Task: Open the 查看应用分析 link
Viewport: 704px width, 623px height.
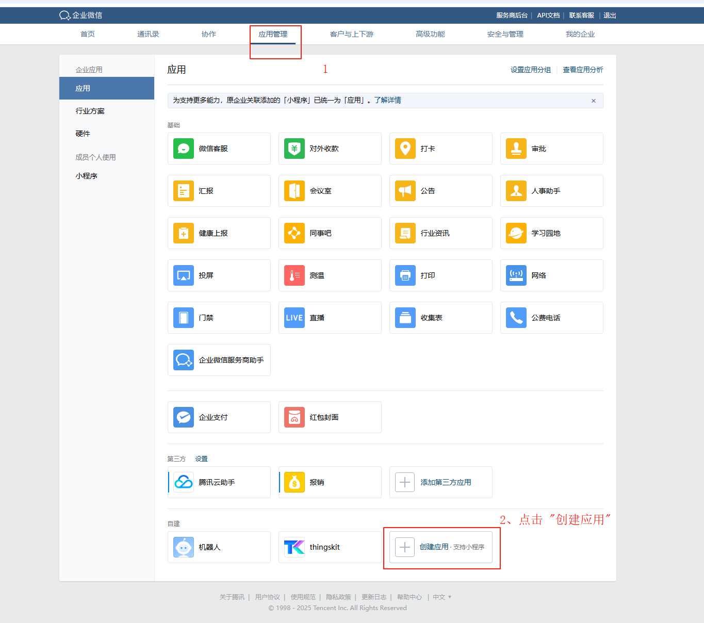Action: (583, 70)
